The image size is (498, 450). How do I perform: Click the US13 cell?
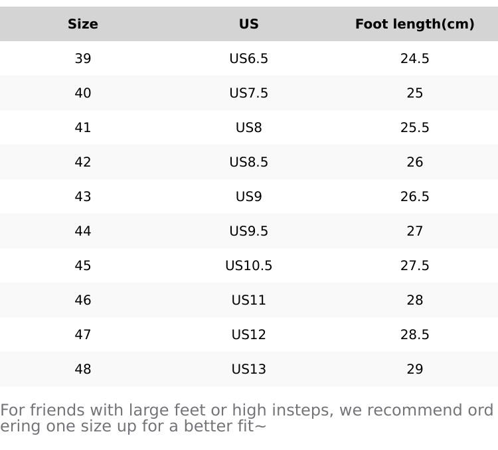click(x=249, y=370)
